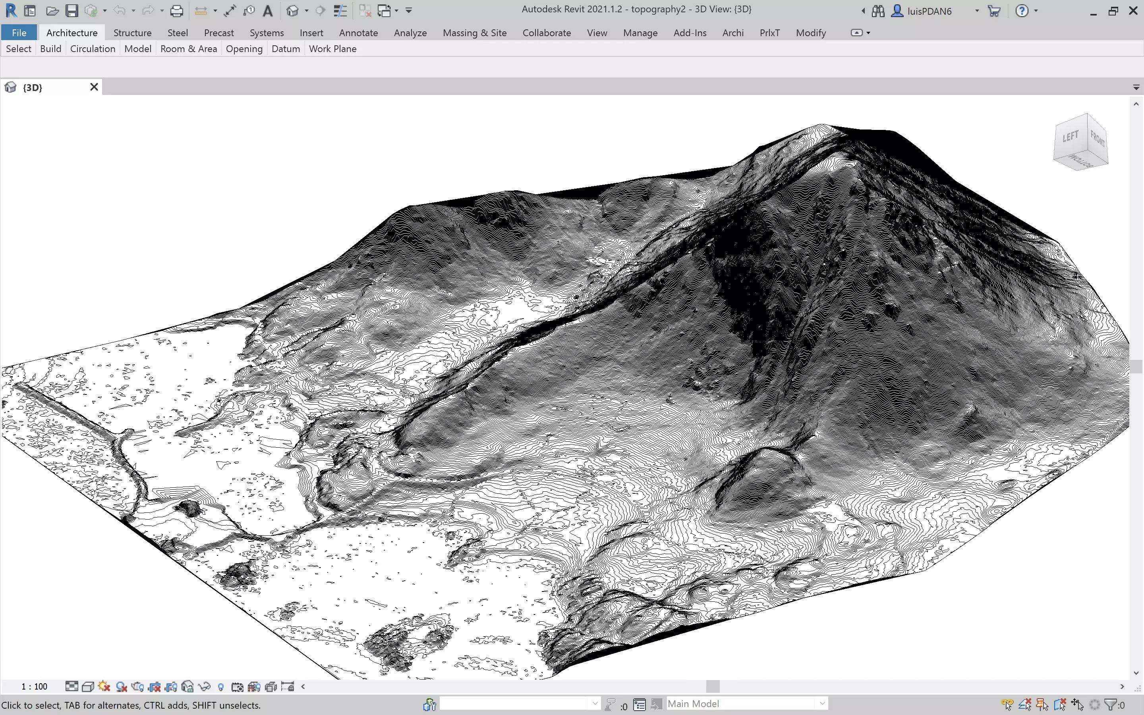
Task: Toggle Sun Path off/on icon
Action: pyautogui.click(x=104, y=687)
